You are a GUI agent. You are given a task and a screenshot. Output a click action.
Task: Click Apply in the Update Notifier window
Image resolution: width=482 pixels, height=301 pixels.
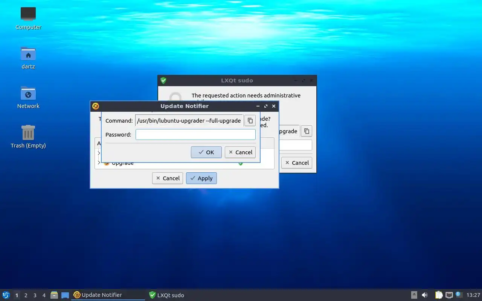point(201,178)
